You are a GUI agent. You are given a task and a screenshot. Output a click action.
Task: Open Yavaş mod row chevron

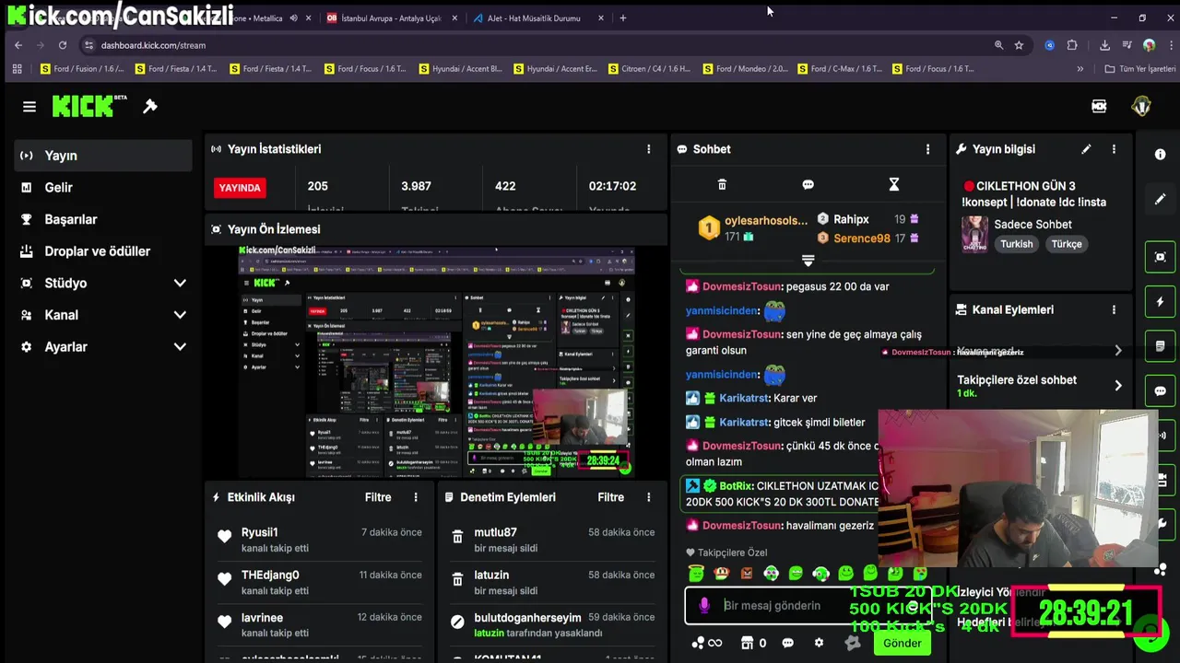point(1118,350)
